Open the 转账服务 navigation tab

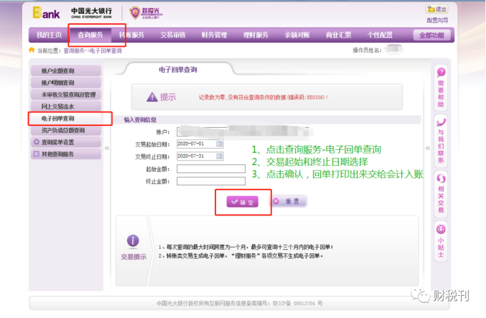click(131, 35)
